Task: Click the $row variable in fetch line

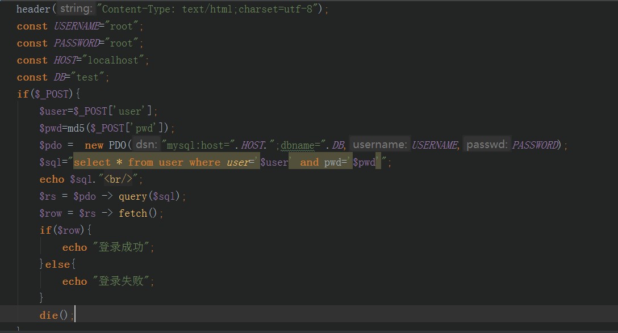Action: tap(51, 213)
